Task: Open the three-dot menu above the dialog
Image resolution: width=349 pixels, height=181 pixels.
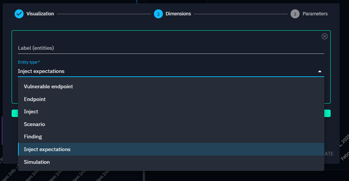Action: [137, 2]
